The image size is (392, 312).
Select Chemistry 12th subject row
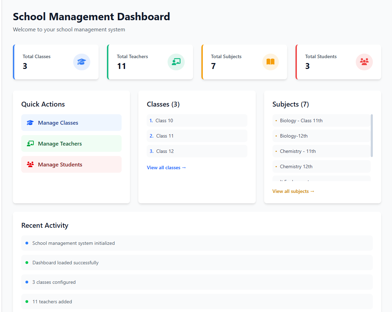(321, 166)
